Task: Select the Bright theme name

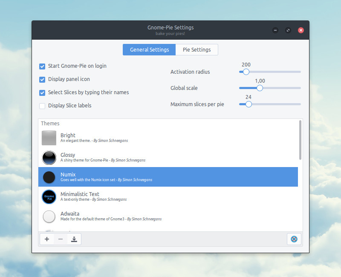Action: click(68, 135)
